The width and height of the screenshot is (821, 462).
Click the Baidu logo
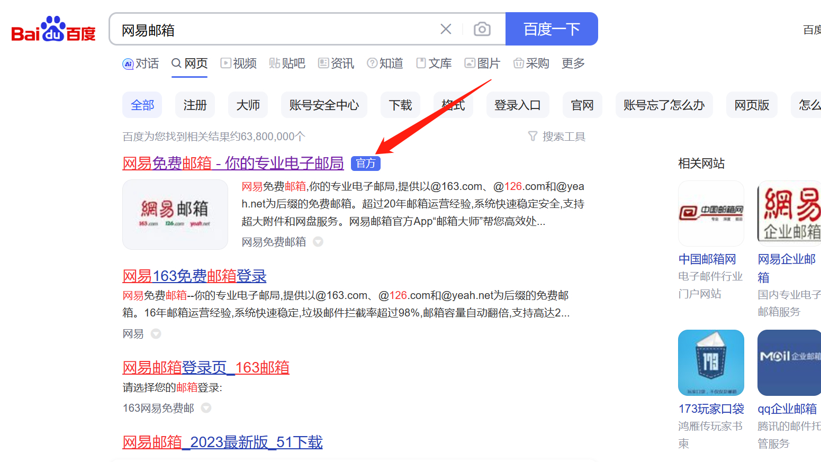(x=53, y=29)
